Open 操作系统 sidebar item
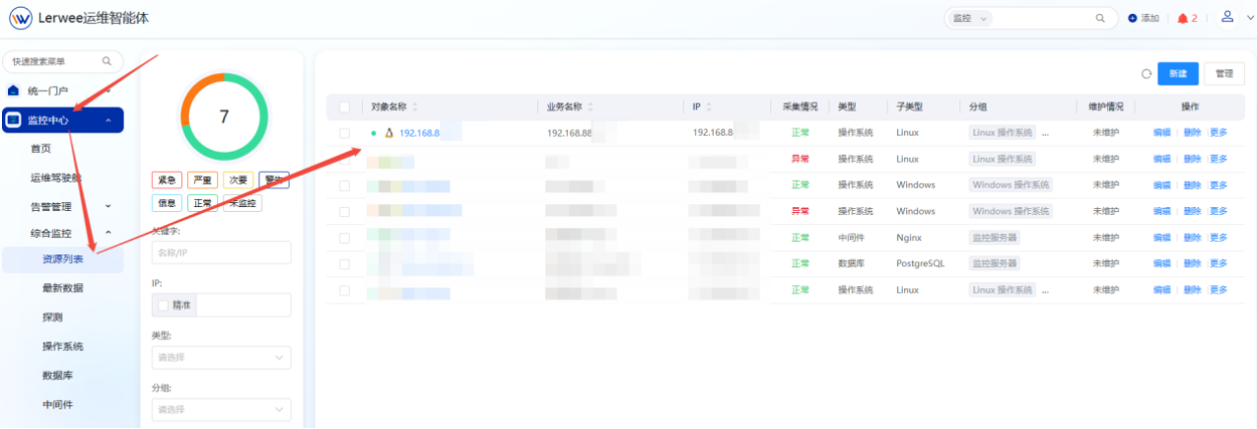Screen dimensions: 1257x429 (63, 346)
